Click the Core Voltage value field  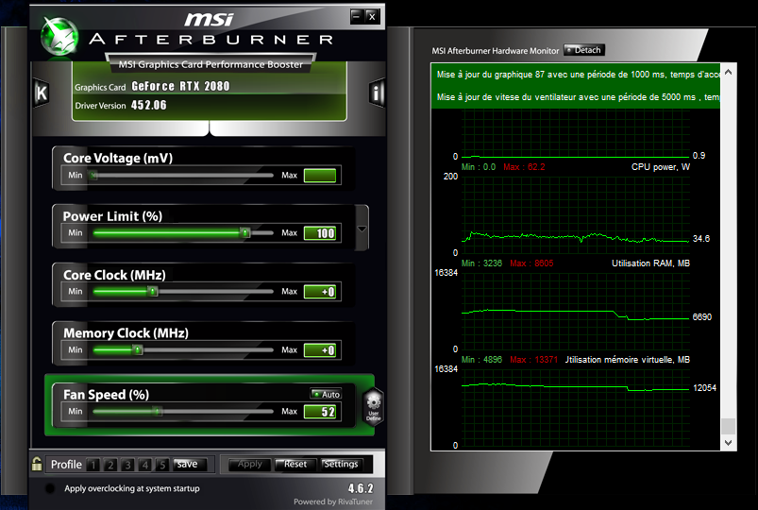pyautogui.click(x=320, y=175)
